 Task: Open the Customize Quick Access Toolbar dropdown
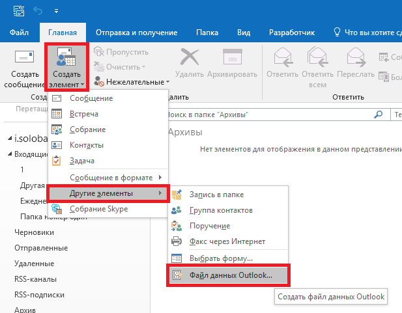pyautogui.click(x=56, y=11)
